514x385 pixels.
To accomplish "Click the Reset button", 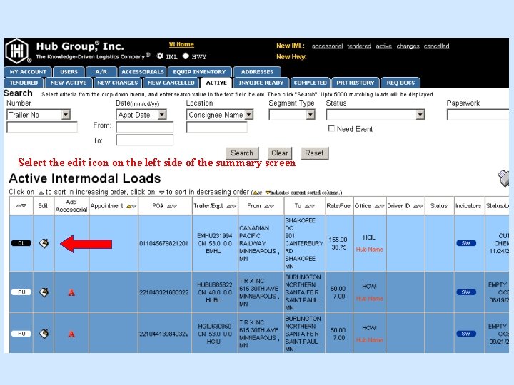I will click(x=314, y=153).
